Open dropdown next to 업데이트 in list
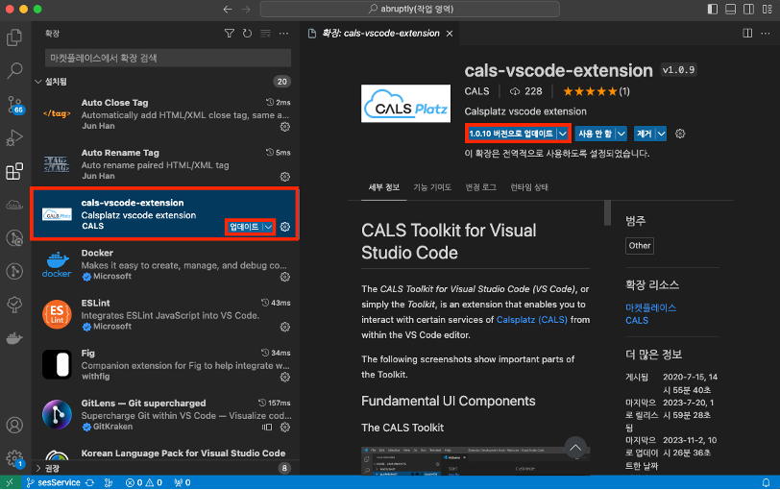 tap(268, 227)
